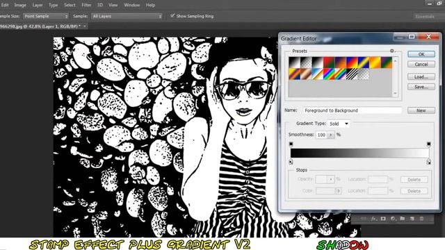Select the left opacity stop above bar
This screenshot has height=250, width=445.
[x=291, y=144]
